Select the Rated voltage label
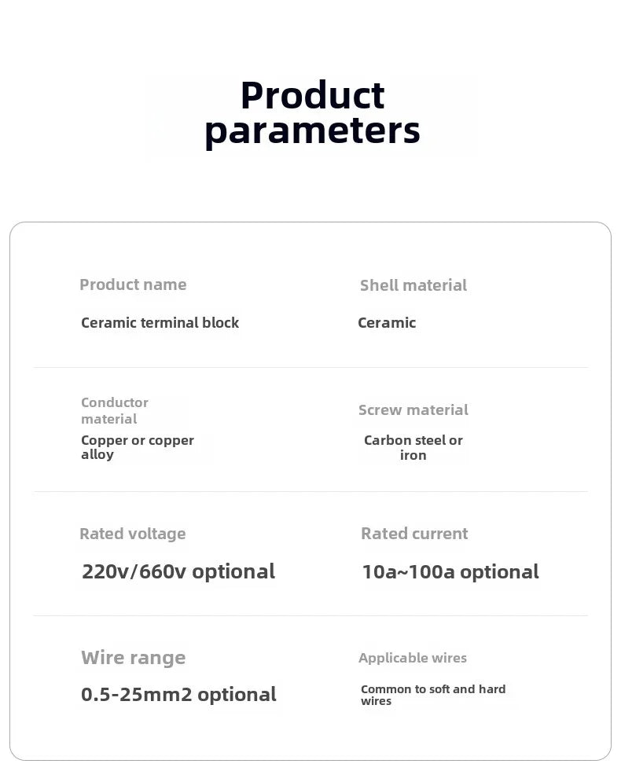621x771 pixels. [133, 534]
